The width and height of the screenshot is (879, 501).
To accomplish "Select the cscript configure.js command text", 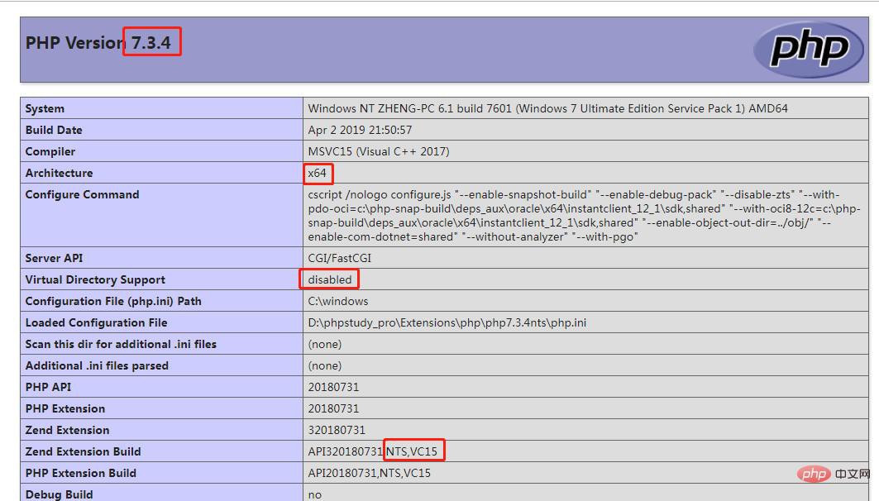I will coord(584,216).
